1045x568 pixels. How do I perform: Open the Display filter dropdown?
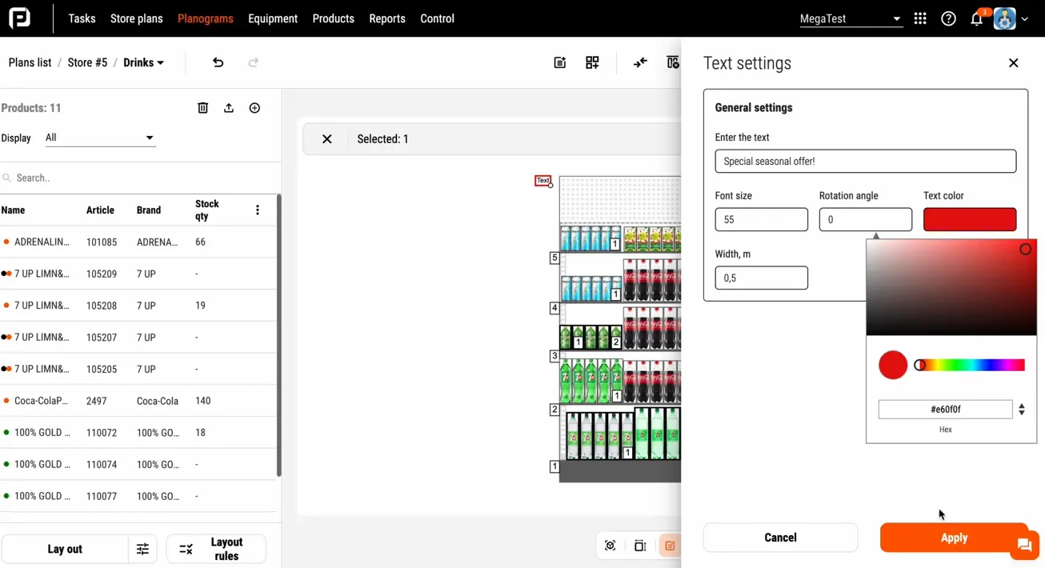click(x=99, y=138)
